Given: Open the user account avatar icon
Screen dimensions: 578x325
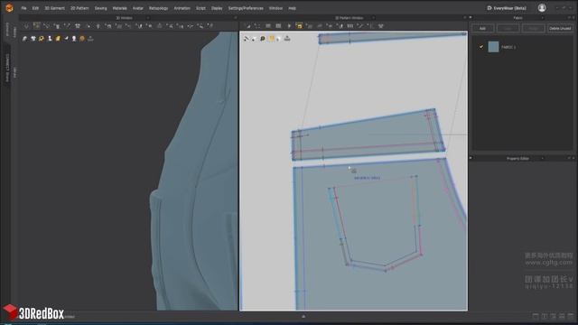Looking at the screenshot, I should pyautogui.click(x=542, y=8).
